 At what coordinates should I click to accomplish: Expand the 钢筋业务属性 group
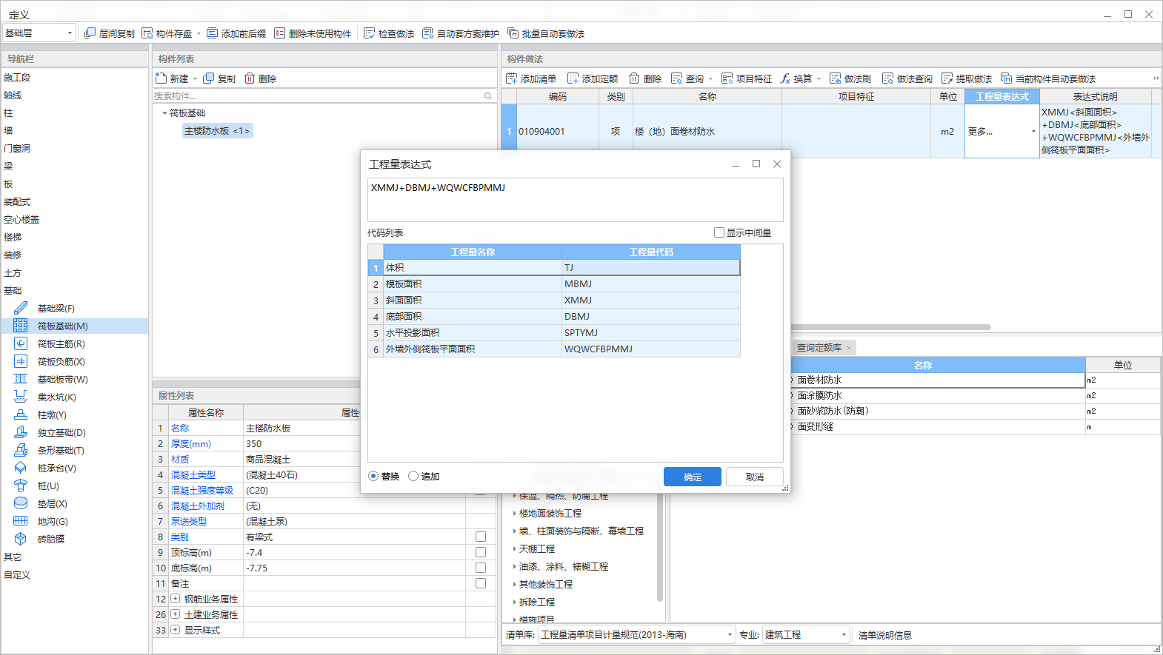(x=175, y=599)
